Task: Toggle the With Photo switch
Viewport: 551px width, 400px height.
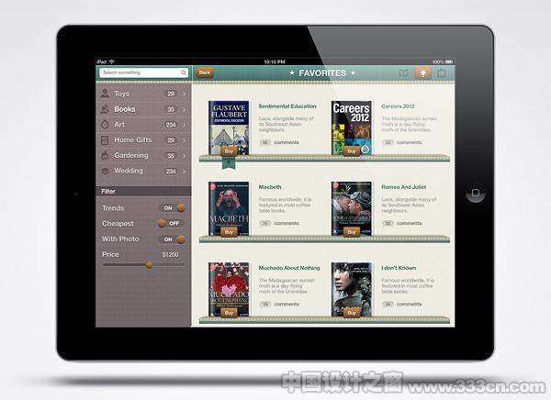Action: click(172, 239)
